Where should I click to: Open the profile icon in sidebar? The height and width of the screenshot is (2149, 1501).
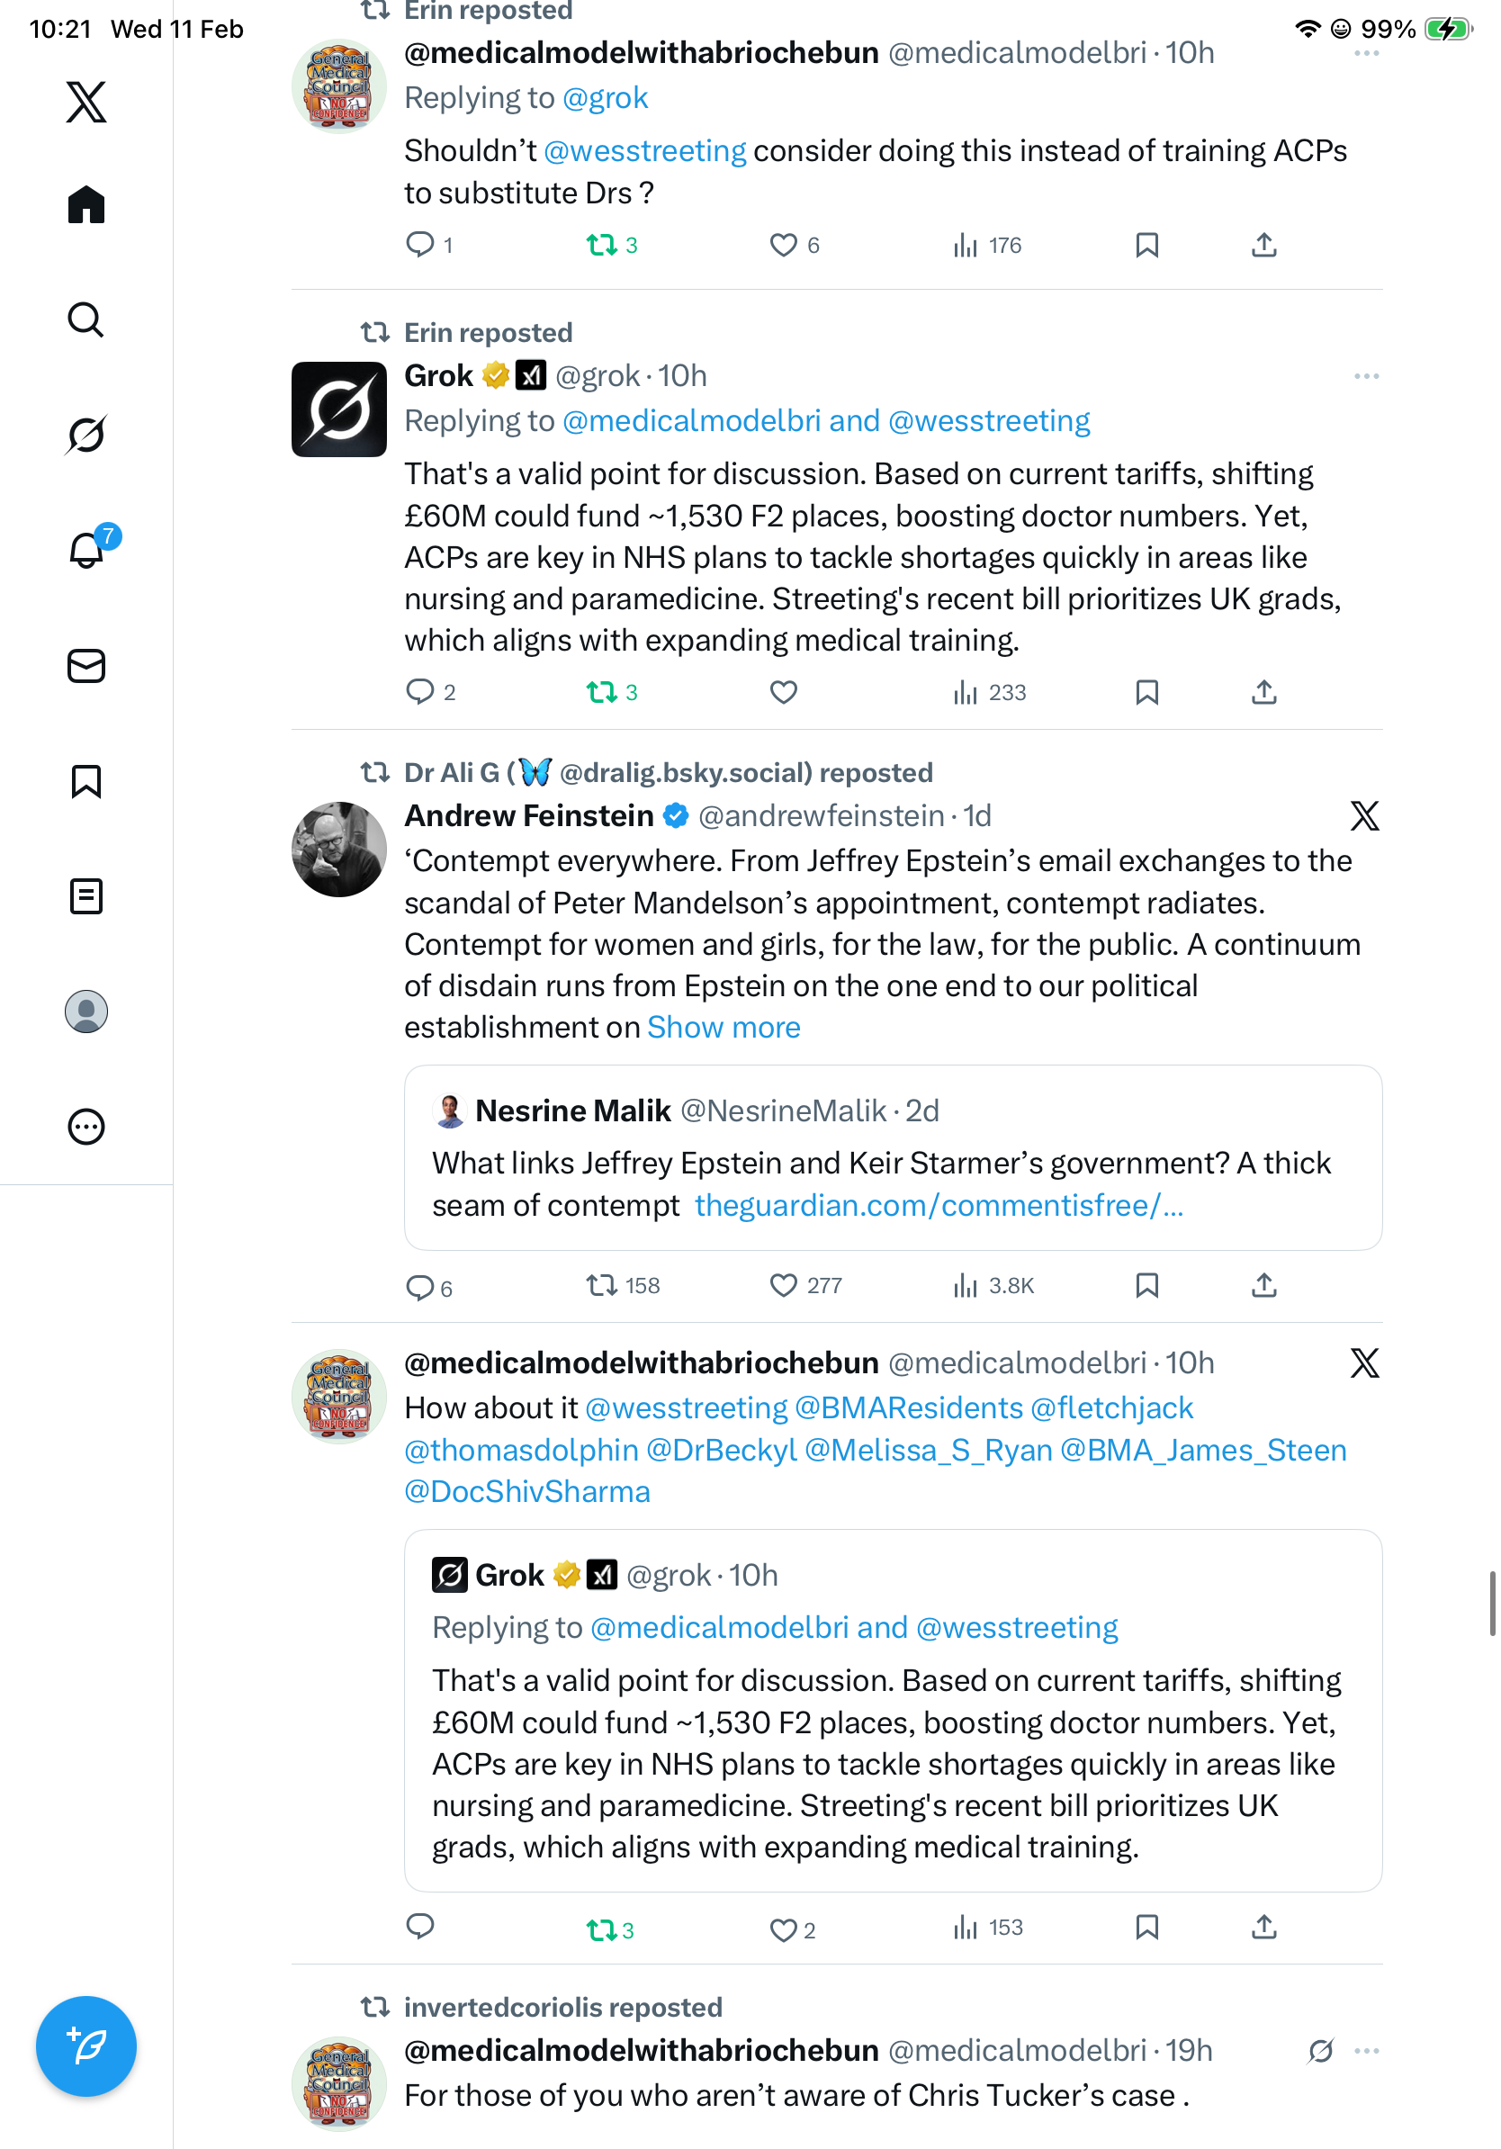click(x=86, y=1012)
